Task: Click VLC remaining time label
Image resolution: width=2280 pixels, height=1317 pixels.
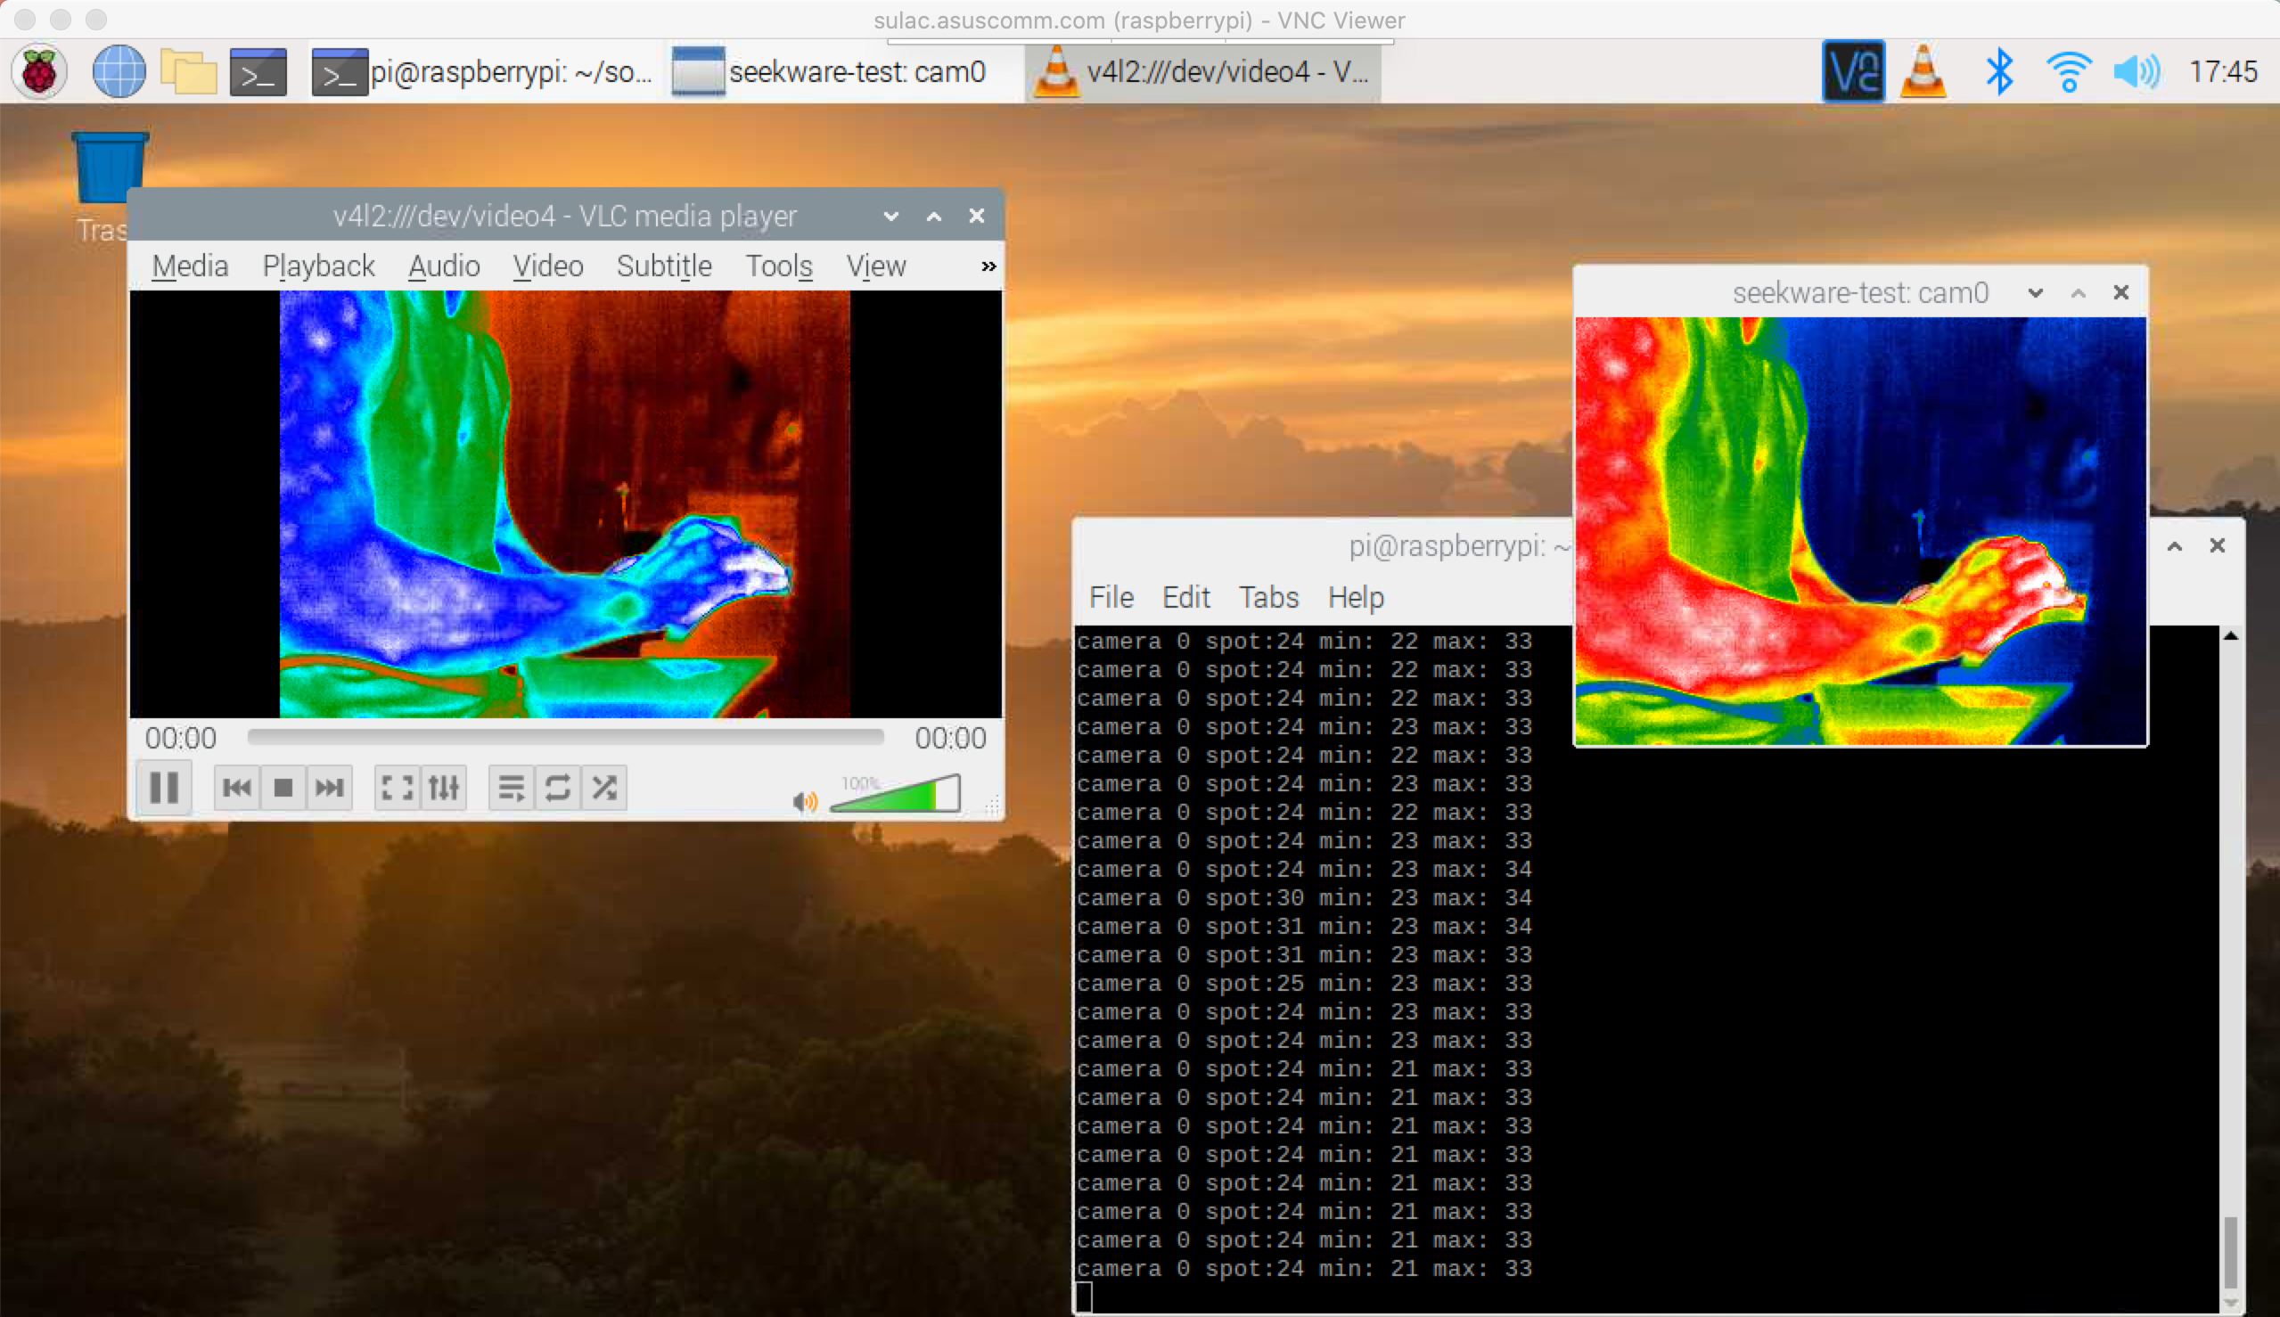Action: 950,738
